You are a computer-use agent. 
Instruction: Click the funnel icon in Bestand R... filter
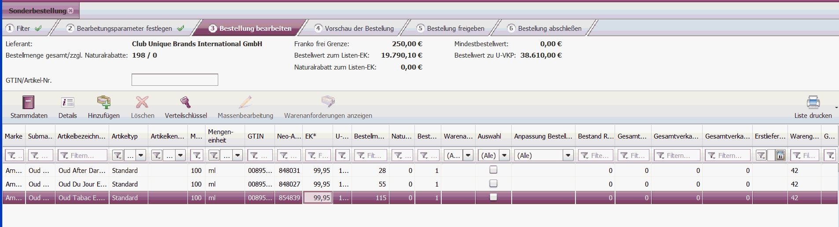pos(585,155)
